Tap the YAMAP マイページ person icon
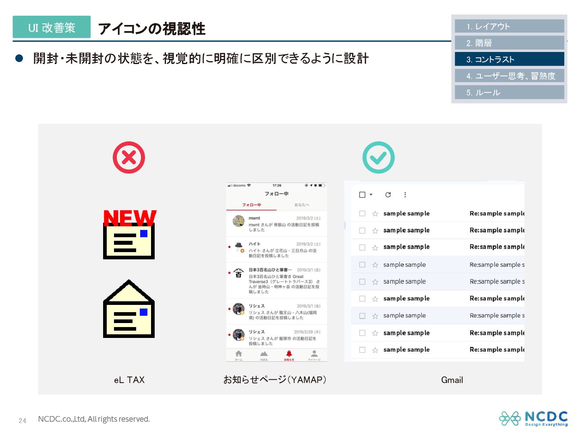 coord(314,355)
